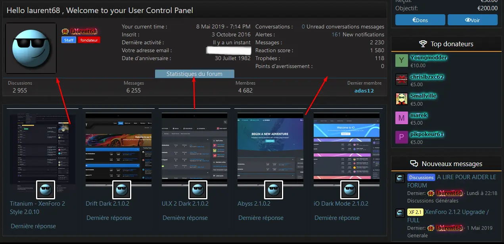Click the avatar under Abyss thumbnail
The image size is (504, 244).
point(274,190)
